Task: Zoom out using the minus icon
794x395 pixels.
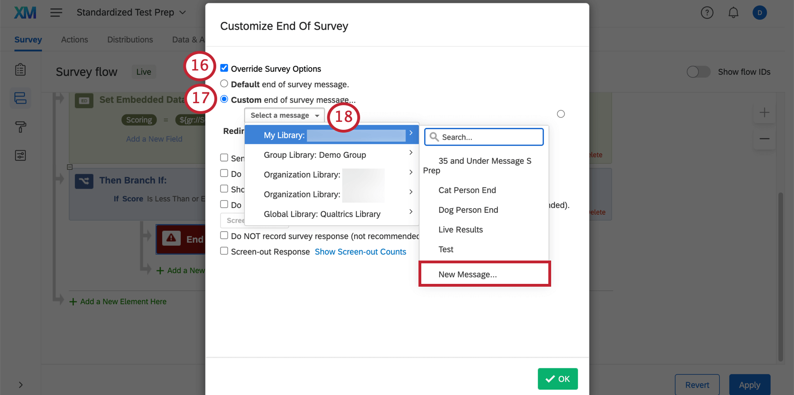Action: click(765, 138)
